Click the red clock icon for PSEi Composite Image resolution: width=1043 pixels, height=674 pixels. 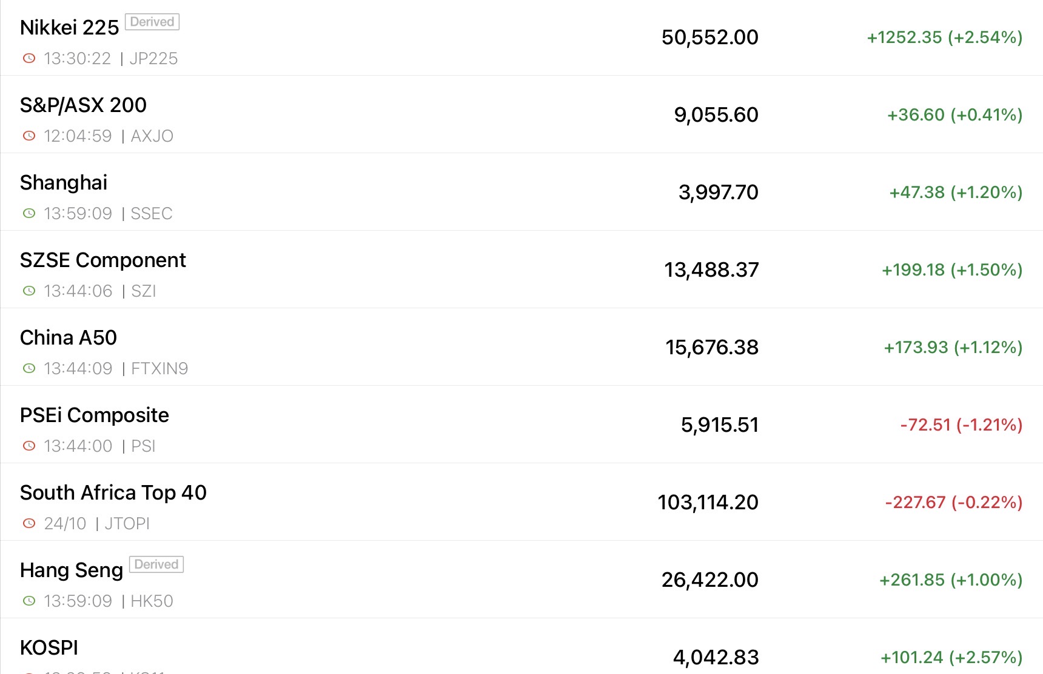tap(29, 446)
